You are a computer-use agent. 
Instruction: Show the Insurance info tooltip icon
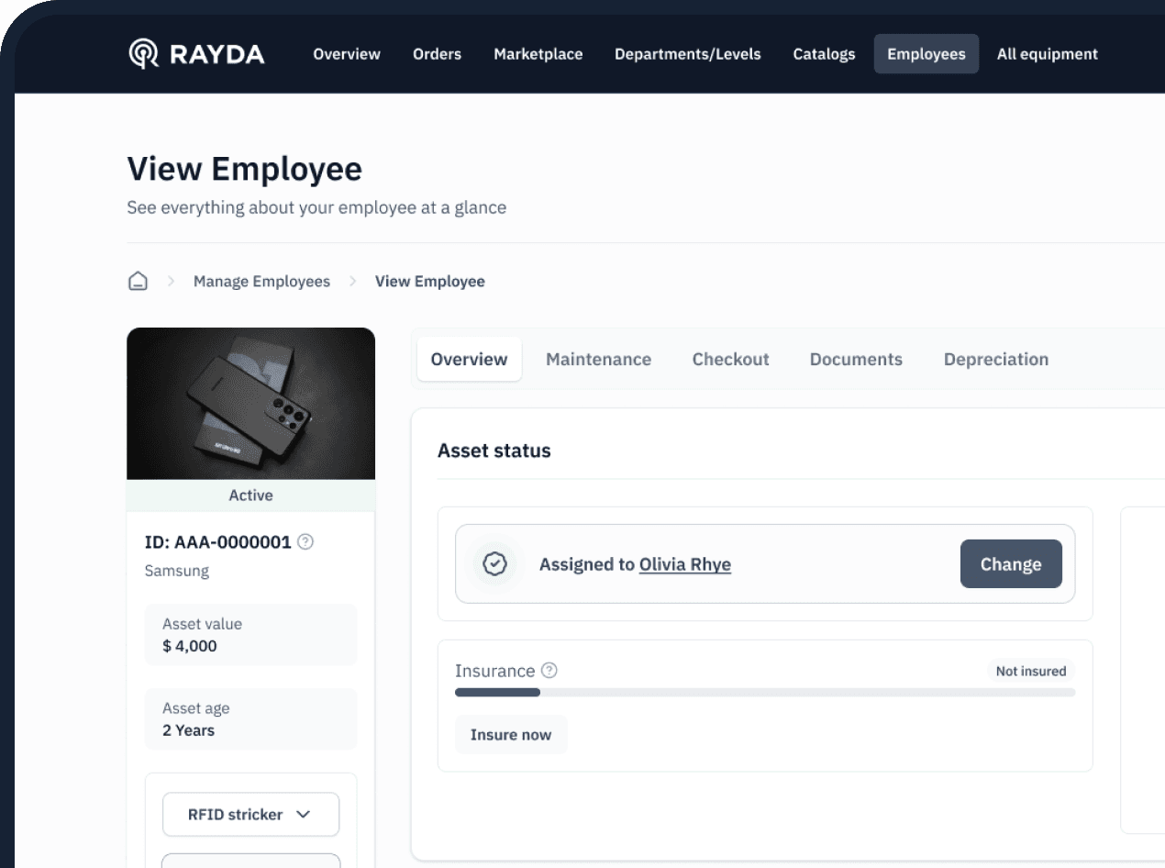(x=549, y=670)
